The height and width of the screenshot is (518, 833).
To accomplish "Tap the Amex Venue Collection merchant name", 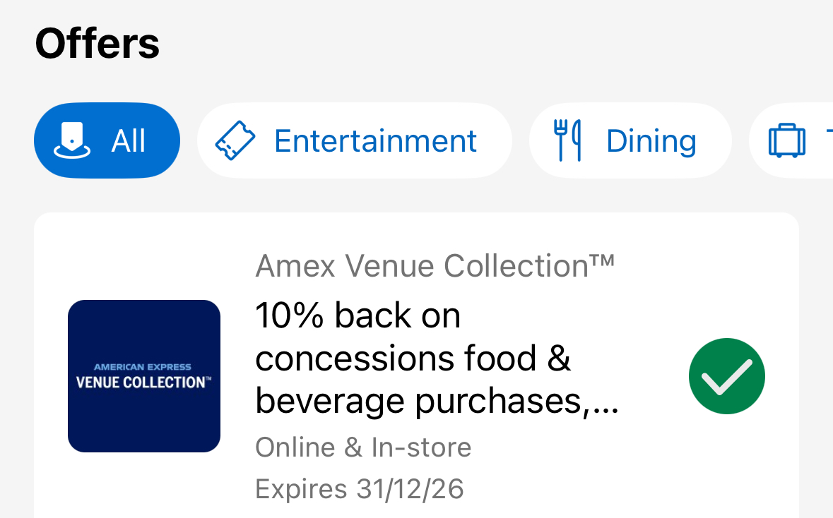I will (x=435, y=265).
